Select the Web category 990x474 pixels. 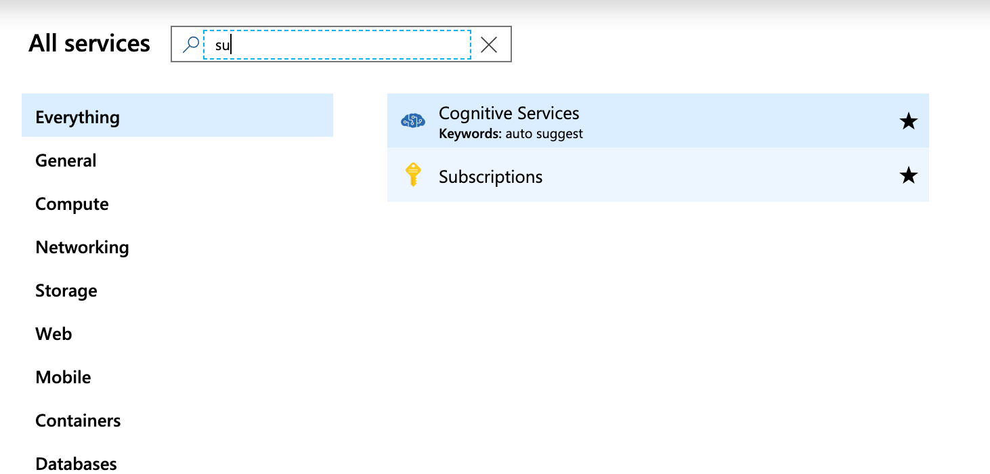(53, 334)
